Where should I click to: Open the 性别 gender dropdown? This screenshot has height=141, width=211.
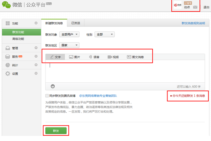tap(104, 34)
